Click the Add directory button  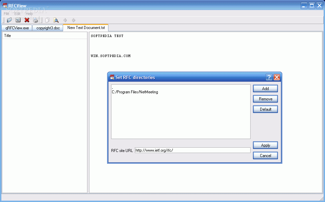pos(265,89)
